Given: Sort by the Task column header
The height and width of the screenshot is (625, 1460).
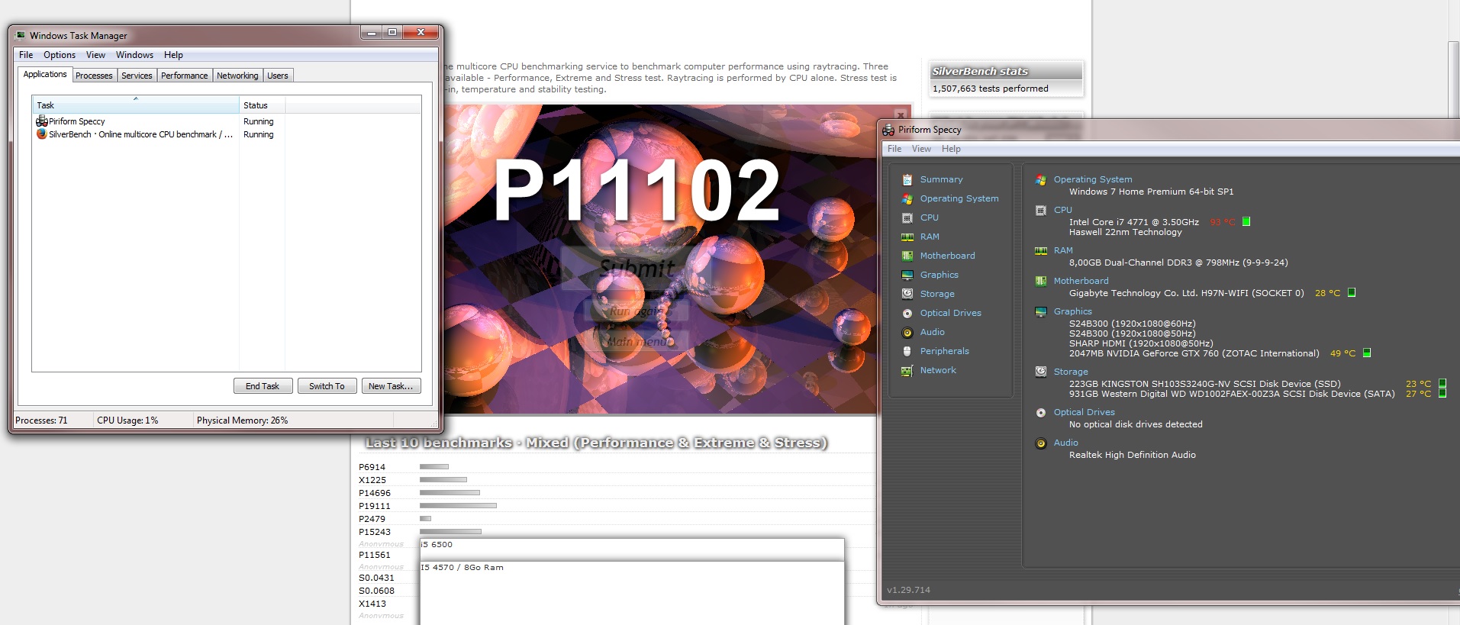Looking at the screenshot, I should 136,105.
